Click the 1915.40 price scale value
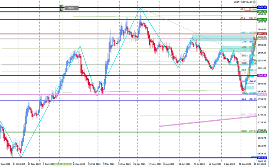This screenshot has width=271, height=167. 262,61
